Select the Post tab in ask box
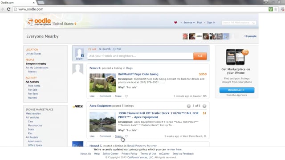The image size is (285, 160). pyautogui.click(x=118, y=49)
